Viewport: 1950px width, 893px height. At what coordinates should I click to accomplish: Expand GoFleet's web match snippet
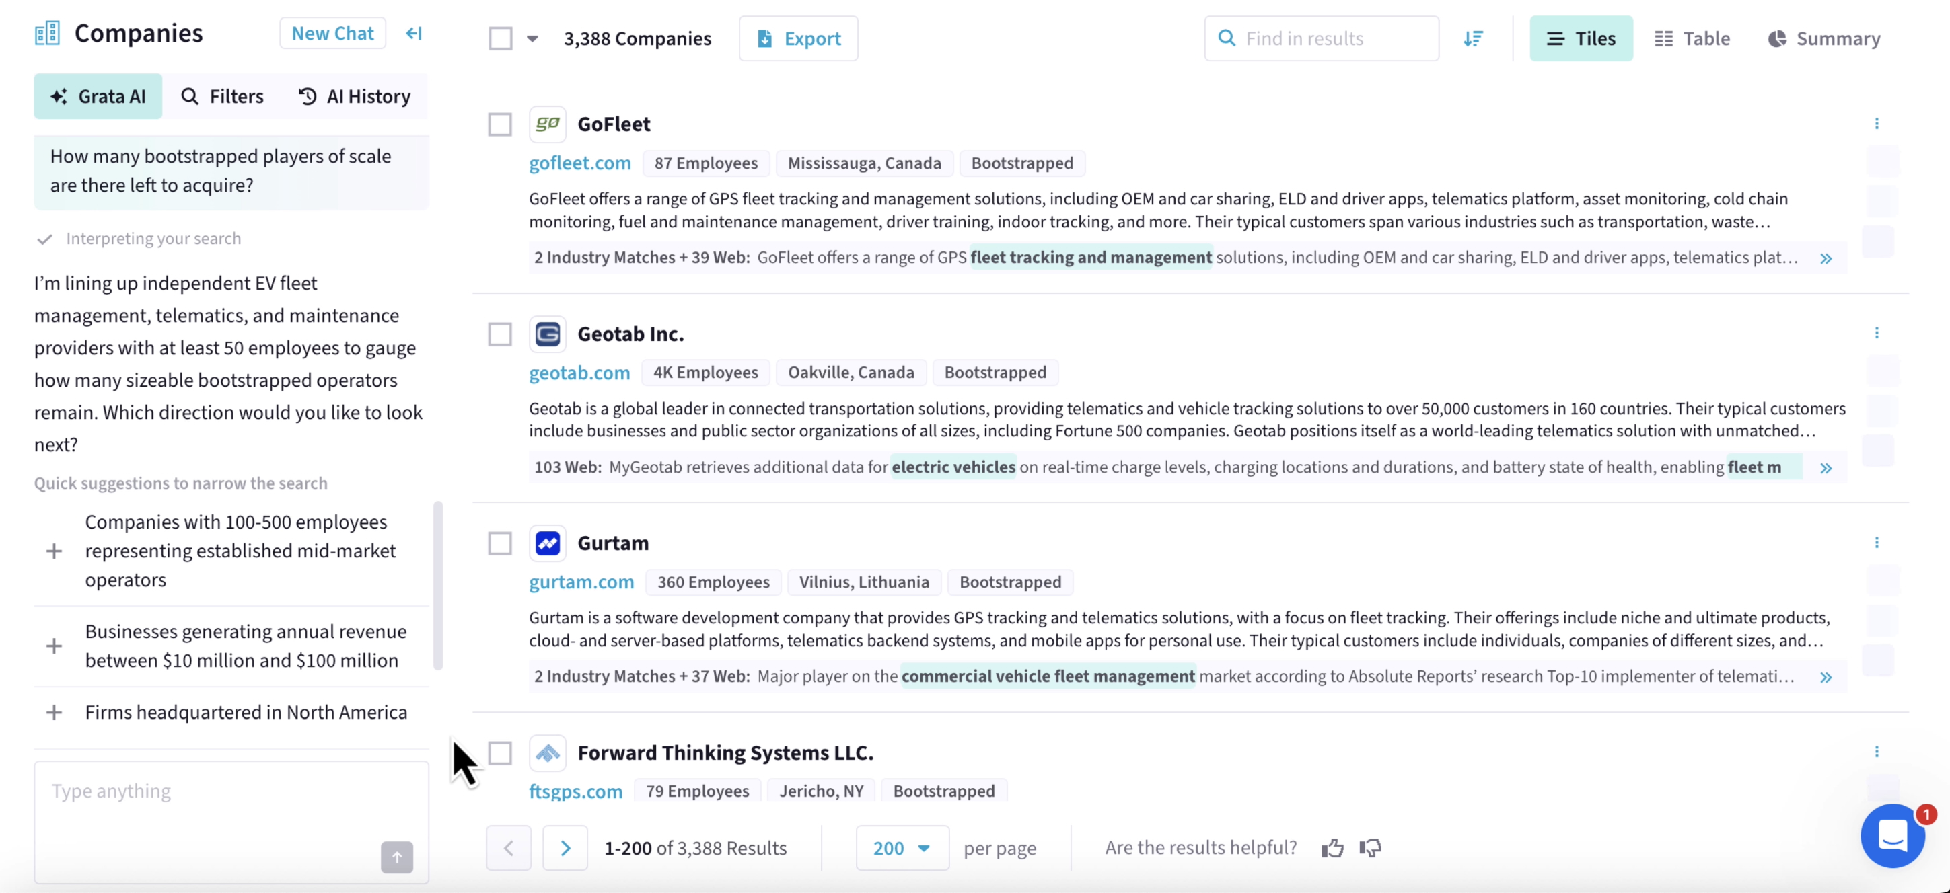click(x=1828, y=258)
